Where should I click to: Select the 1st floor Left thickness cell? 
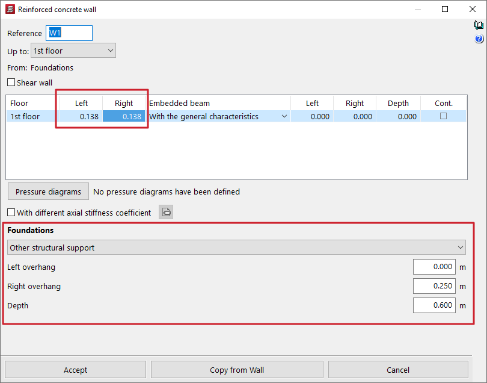pyautogui.click(x=82, y=117)
